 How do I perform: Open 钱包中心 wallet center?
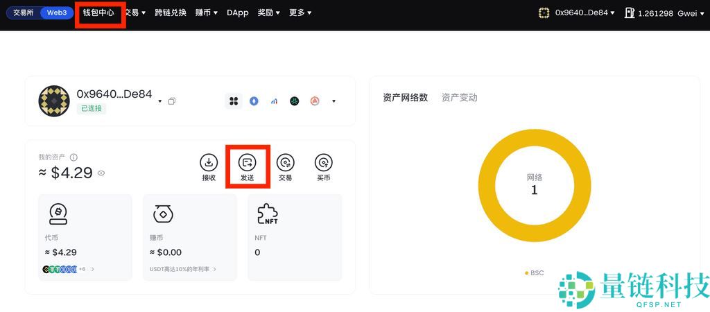coord(98,12)
